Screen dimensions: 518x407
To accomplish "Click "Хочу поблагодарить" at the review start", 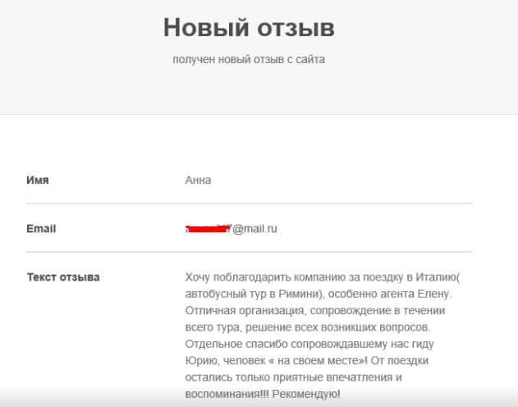I will pyautogui.click(x=236, y=277).
